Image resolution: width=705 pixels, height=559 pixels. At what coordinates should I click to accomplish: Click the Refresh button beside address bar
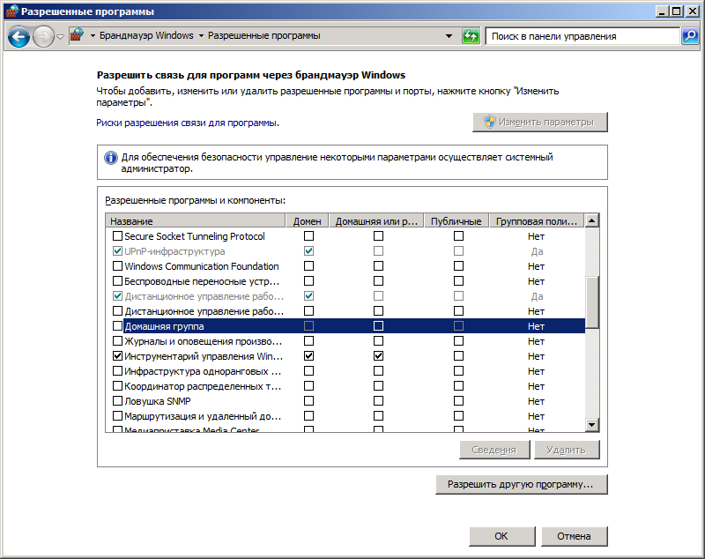(x=471, y=36)
